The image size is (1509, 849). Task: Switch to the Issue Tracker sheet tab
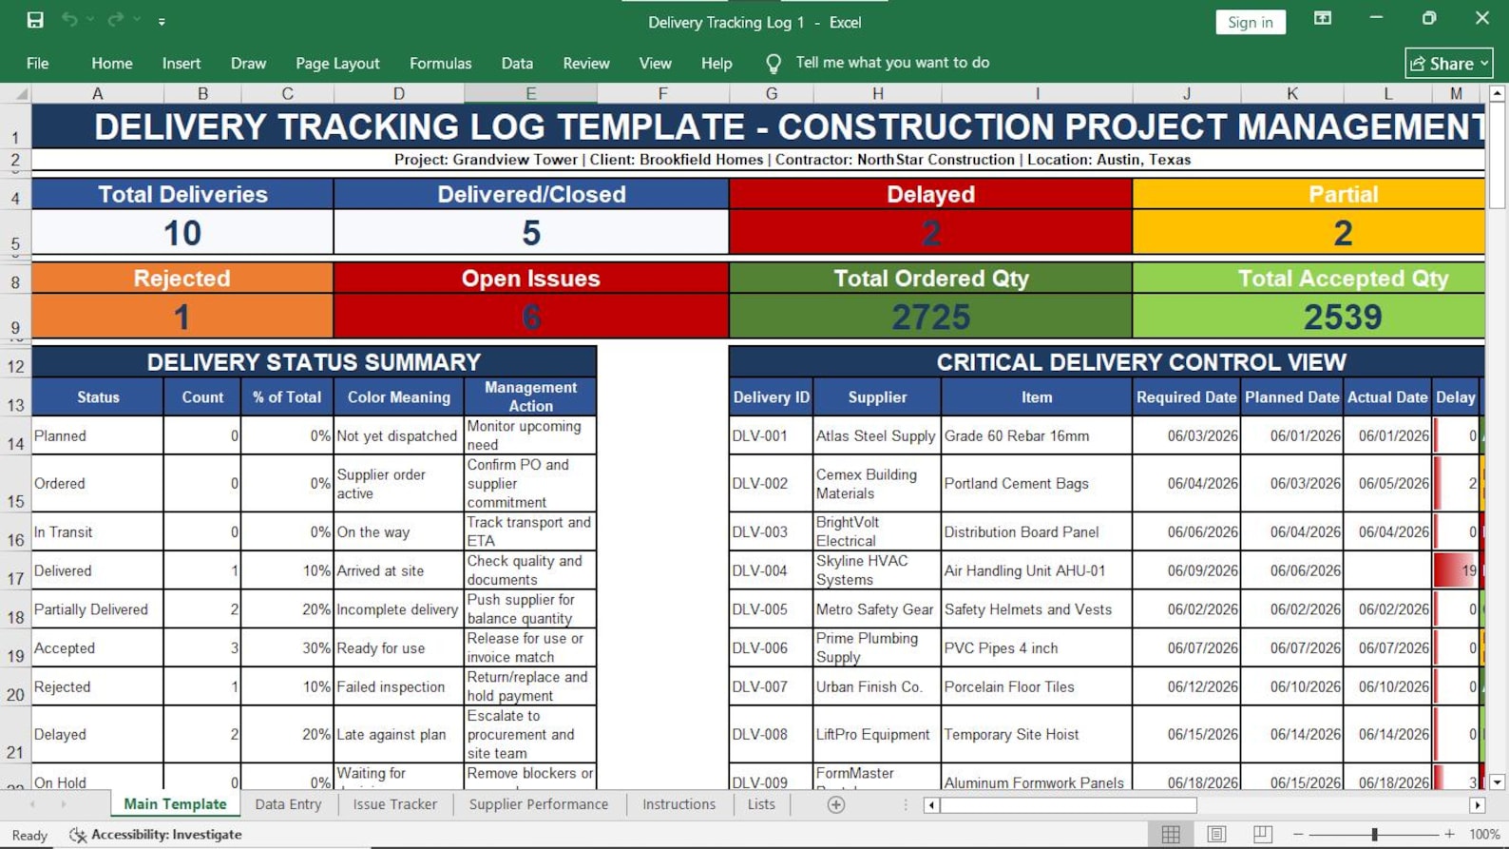coord(394,804)
